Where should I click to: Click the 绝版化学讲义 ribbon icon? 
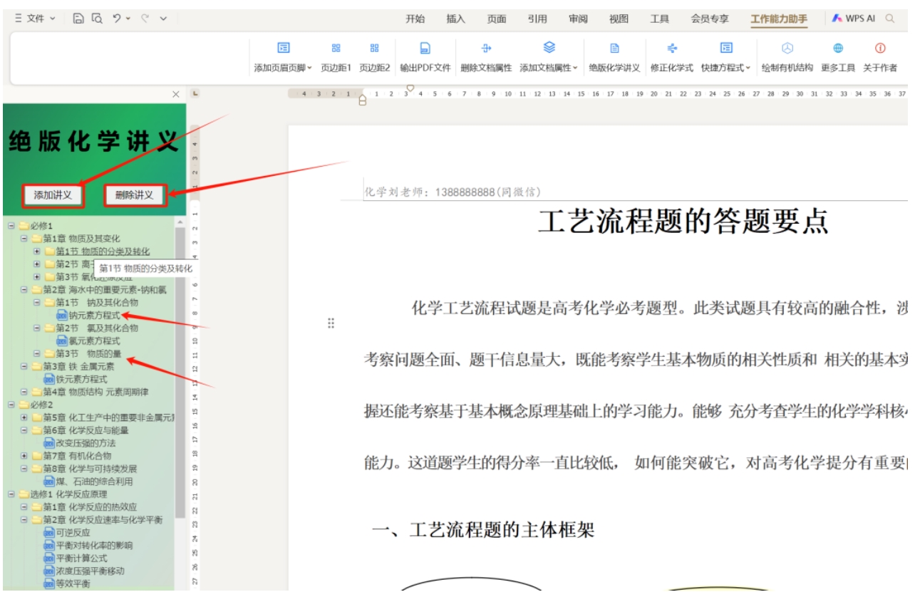[614, 49]
